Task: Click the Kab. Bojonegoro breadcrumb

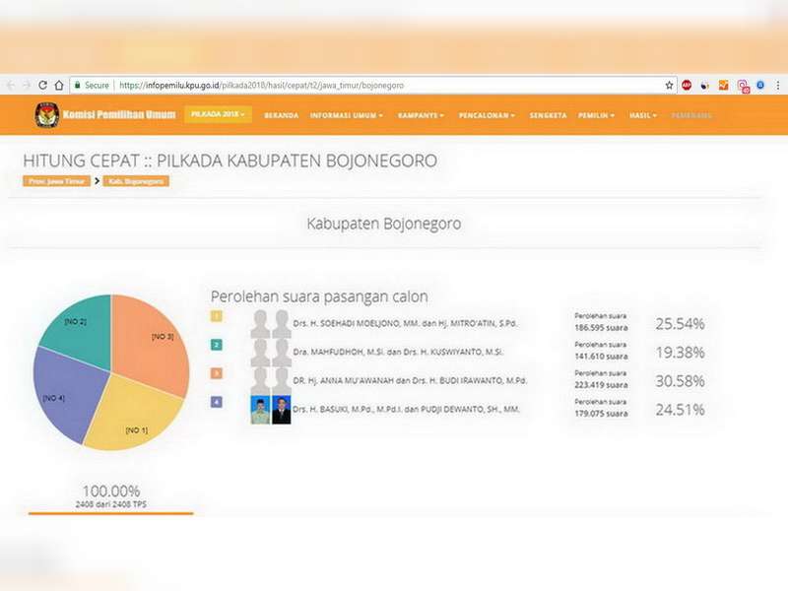Action: click(x=137, y=181)
